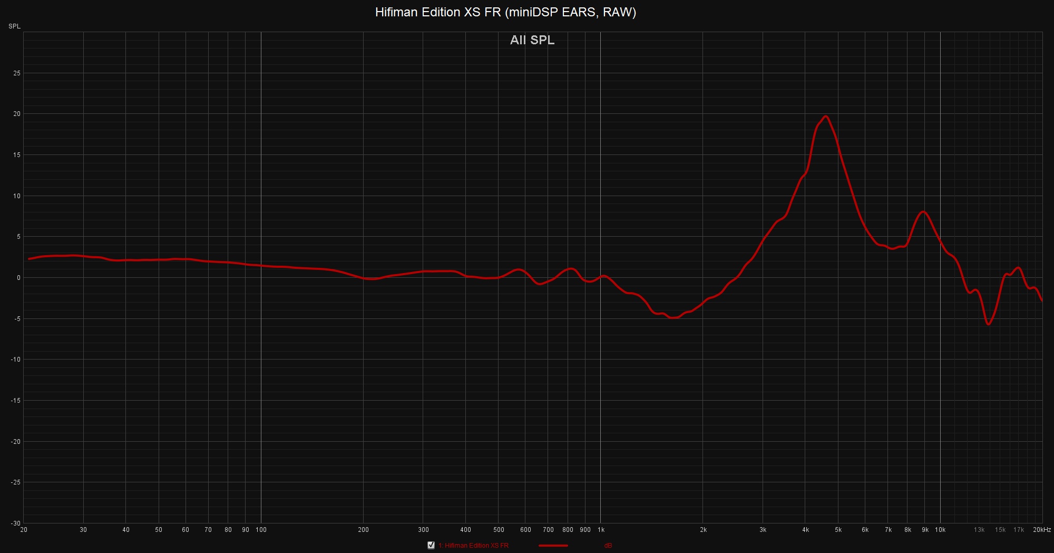
Task: Click the 10k frequency axis label
Action: pos(940,530)
